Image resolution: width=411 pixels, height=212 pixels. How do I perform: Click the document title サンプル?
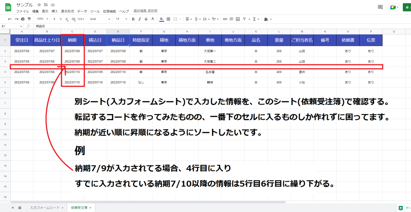(x=25, y=5)
